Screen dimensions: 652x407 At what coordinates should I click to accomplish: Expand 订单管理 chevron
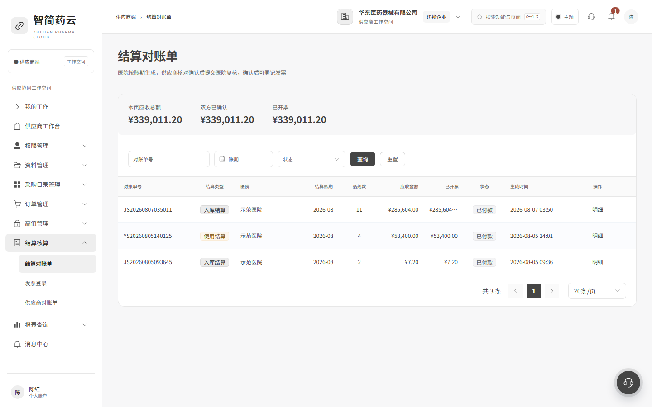click(x=85, y=204)
